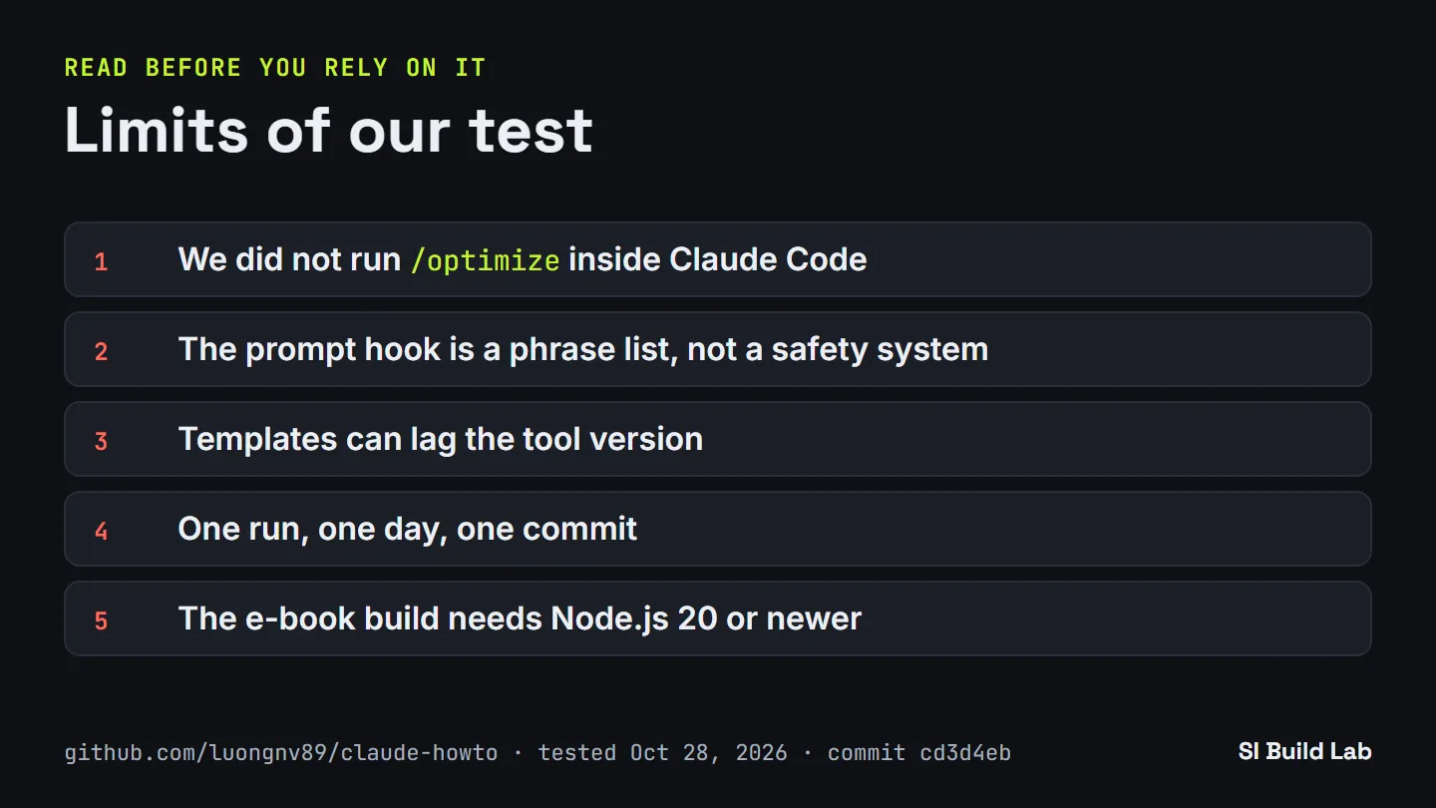The width and height of the screenshot is (1436, 808).
Task: Click the commit cd3d4eb hash
Action: click(918, 752)
